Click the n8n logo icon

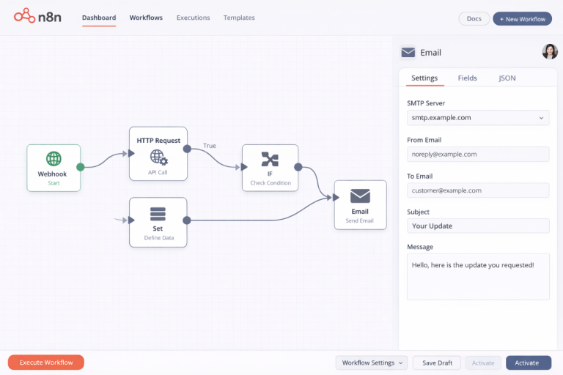coord(24,18)
